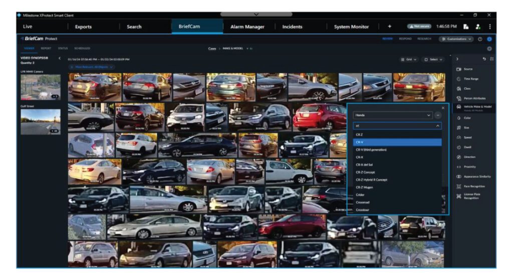Click the round icon below user avatar
This screenshot has height=280, width=513.
pos(489,49)
